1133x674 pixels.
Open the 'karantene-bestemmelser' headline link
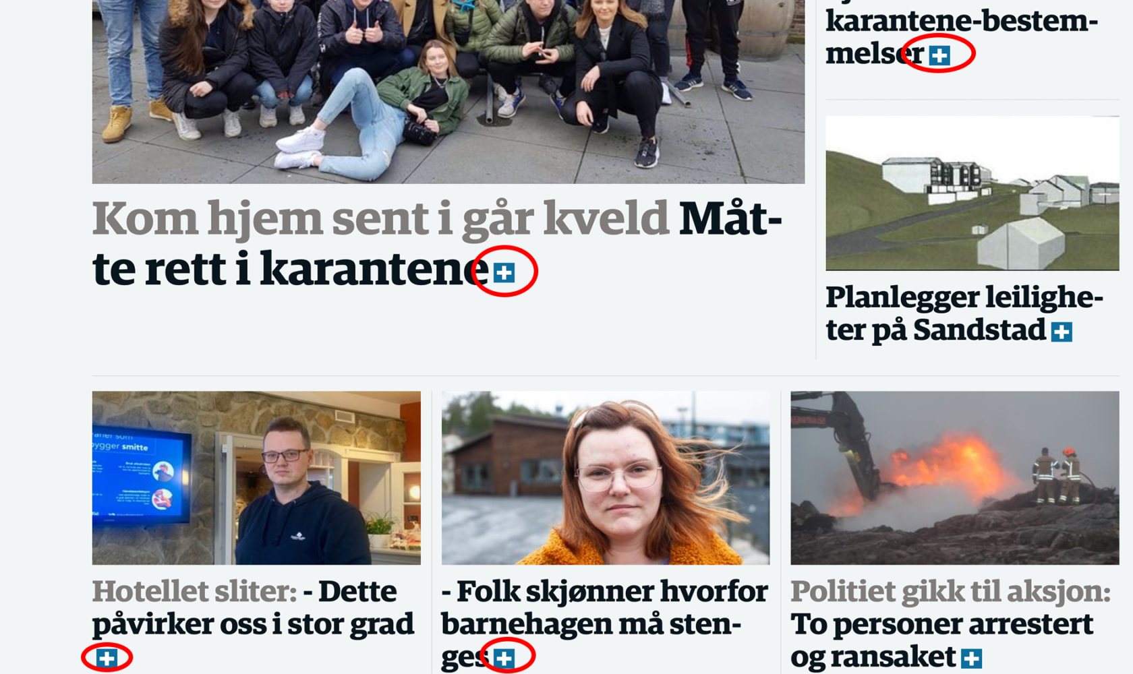[962, 38]
